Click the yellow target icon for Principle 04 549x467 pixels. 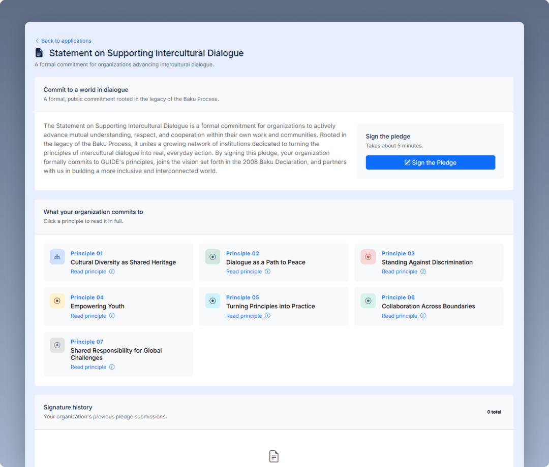click(57, 301)
